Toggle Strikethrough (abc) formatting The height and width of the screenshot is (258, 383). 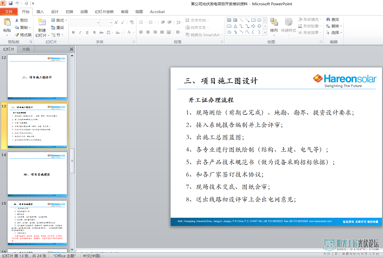[101, 32]
